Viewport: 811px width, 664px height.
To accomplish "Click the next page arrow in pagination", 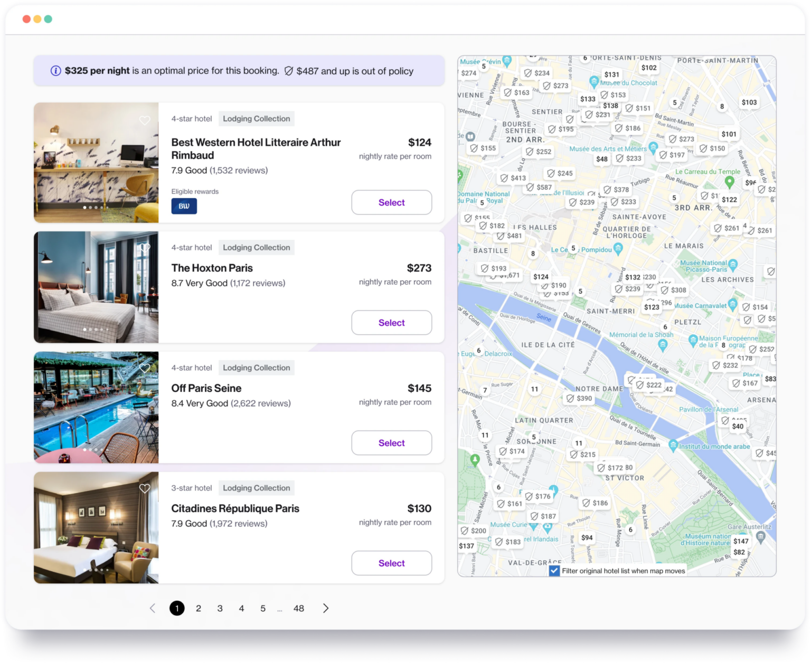I will 326,608.
